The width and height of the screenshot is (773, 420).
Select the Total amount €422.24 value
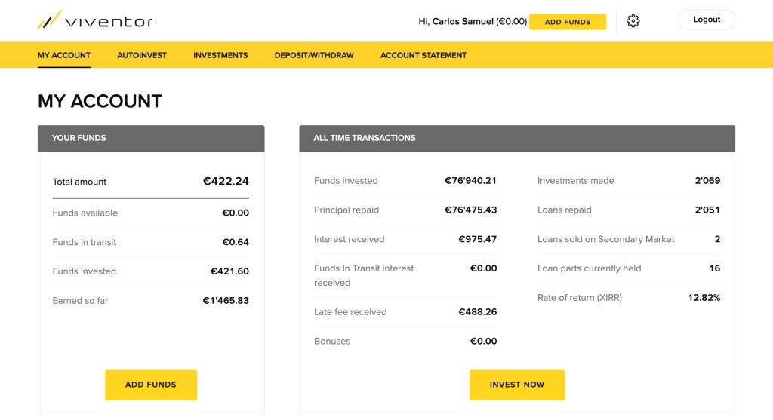point(226,181)
